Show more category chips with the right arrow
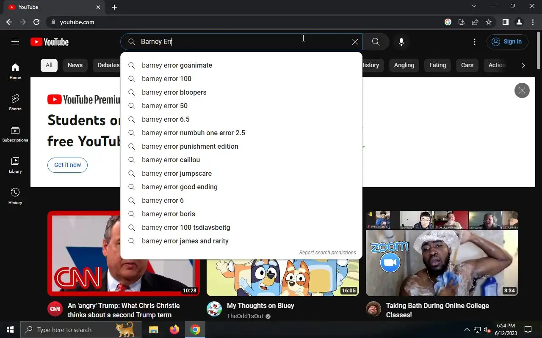The height and width of the screenshot is (338, 542). (523, 65)
